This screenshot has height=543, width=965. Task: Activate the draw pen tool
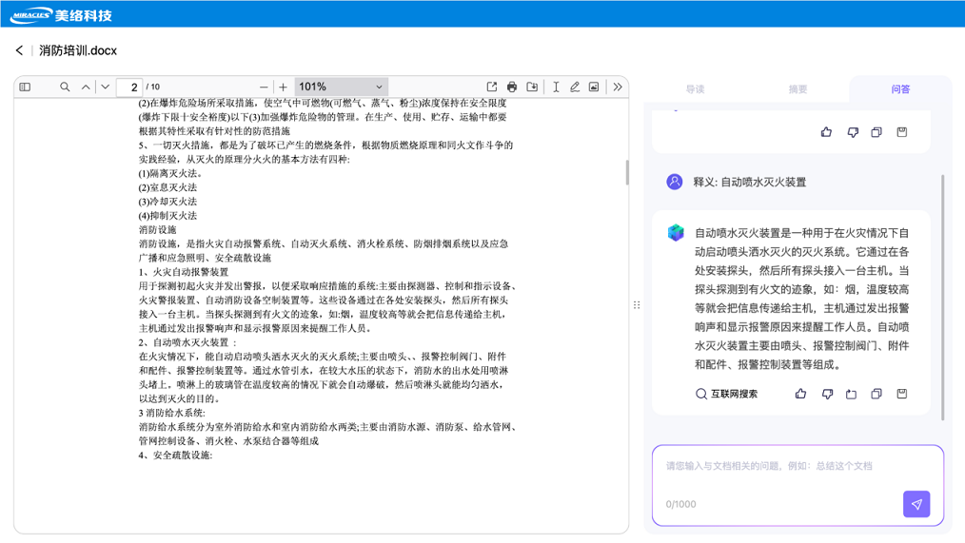point(575,87)
